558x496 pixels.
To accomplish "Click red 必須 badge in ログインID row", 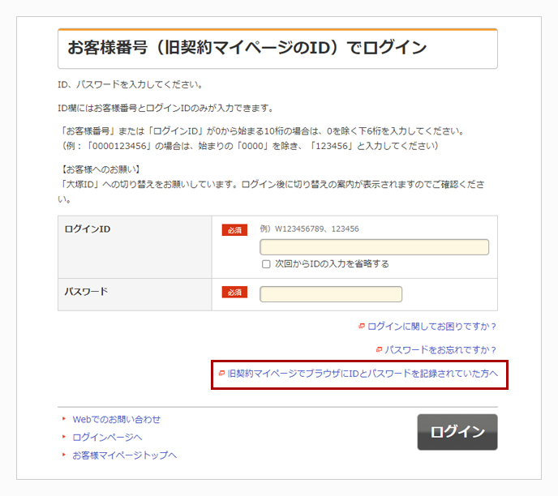I will (x=234, y=230).
